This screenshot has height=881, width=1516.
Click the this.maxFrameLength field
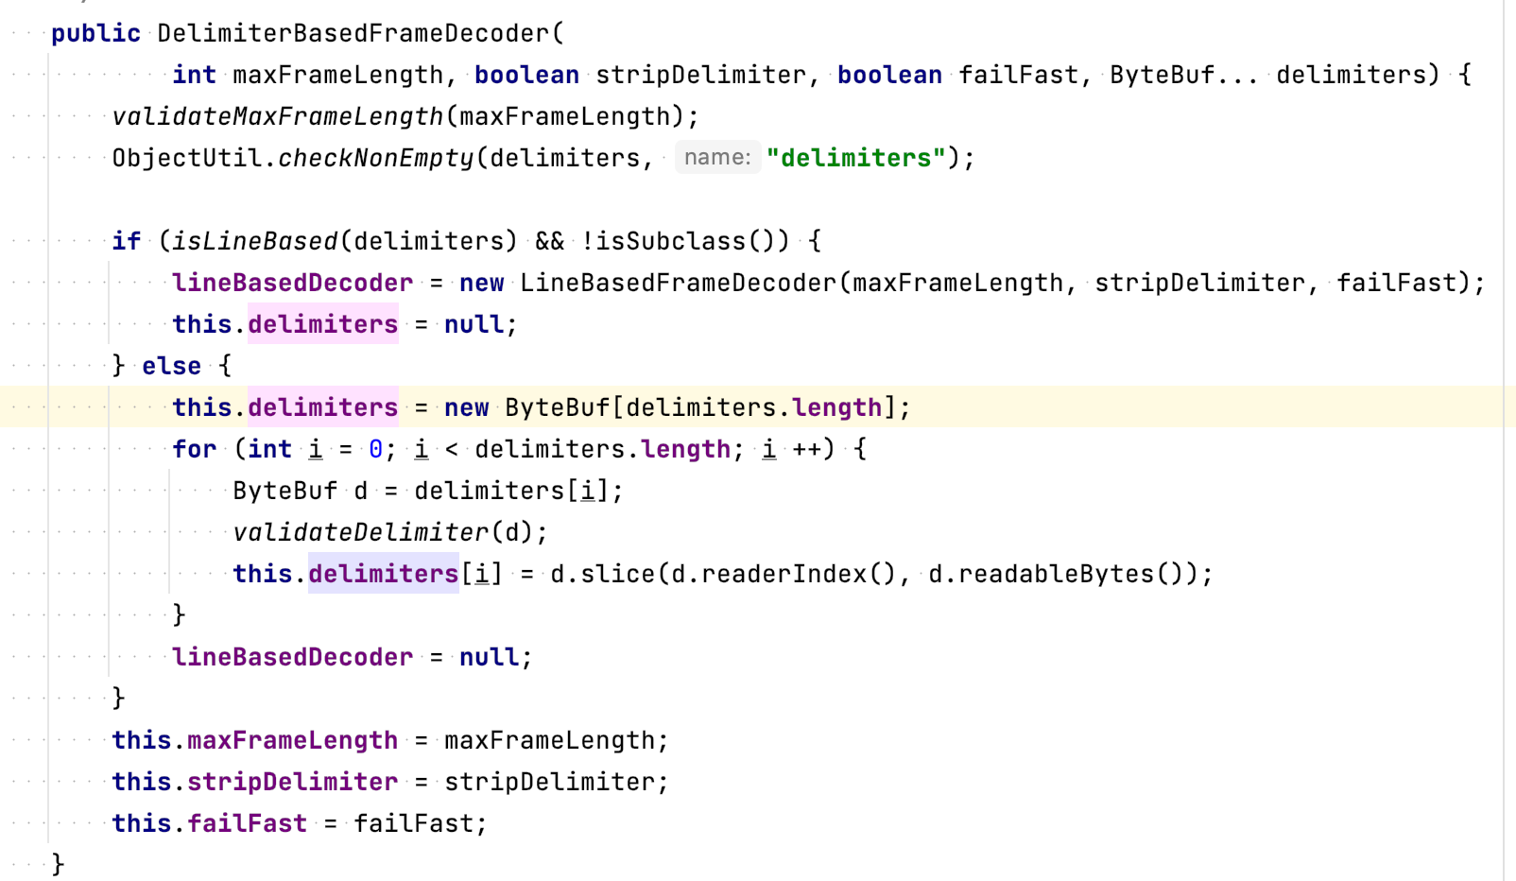coord(254,740)
